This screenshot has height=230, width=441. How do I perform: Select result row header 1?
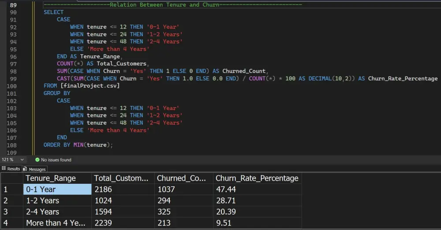(12, 190)
